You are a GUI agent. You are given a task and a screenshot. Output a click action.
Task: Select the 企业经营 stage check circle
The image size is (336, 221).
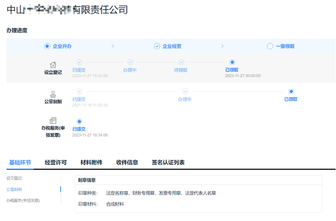[157, 46]
